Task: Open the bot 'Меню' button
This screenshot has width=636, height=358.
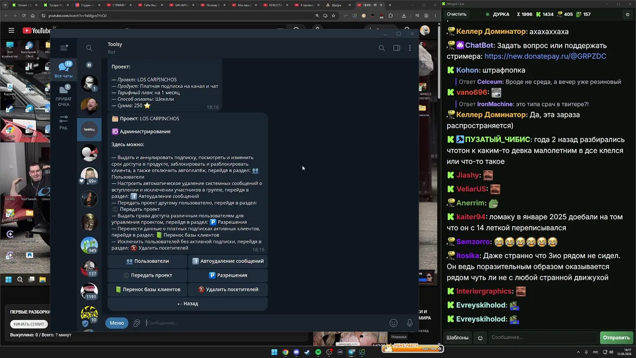Action: point(117,323)
